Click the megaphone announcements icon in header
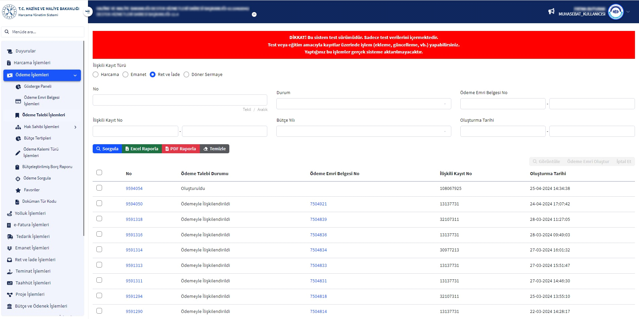 [x=551, y=11]
